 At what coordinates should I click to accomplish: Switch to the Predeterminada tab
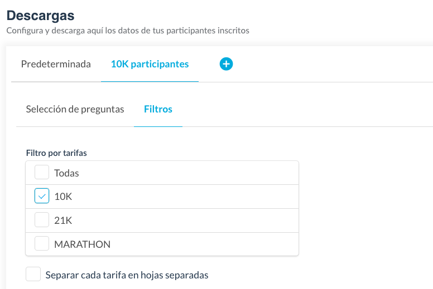(x=56, y=64)
